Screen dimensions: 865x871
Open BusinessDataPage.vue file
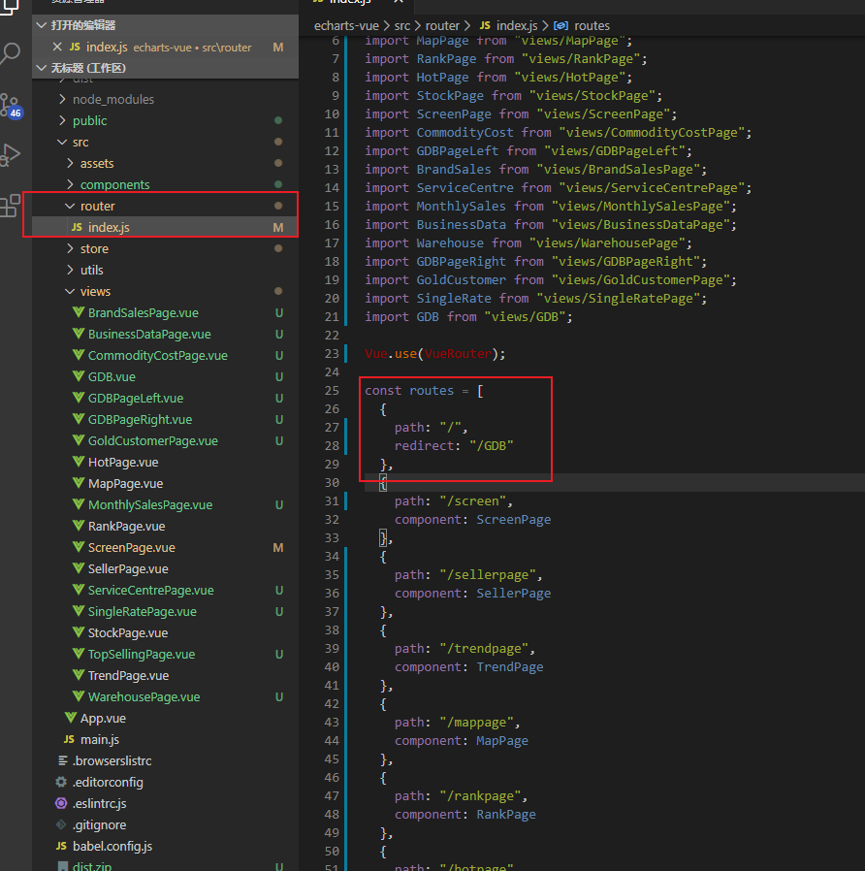165,335
